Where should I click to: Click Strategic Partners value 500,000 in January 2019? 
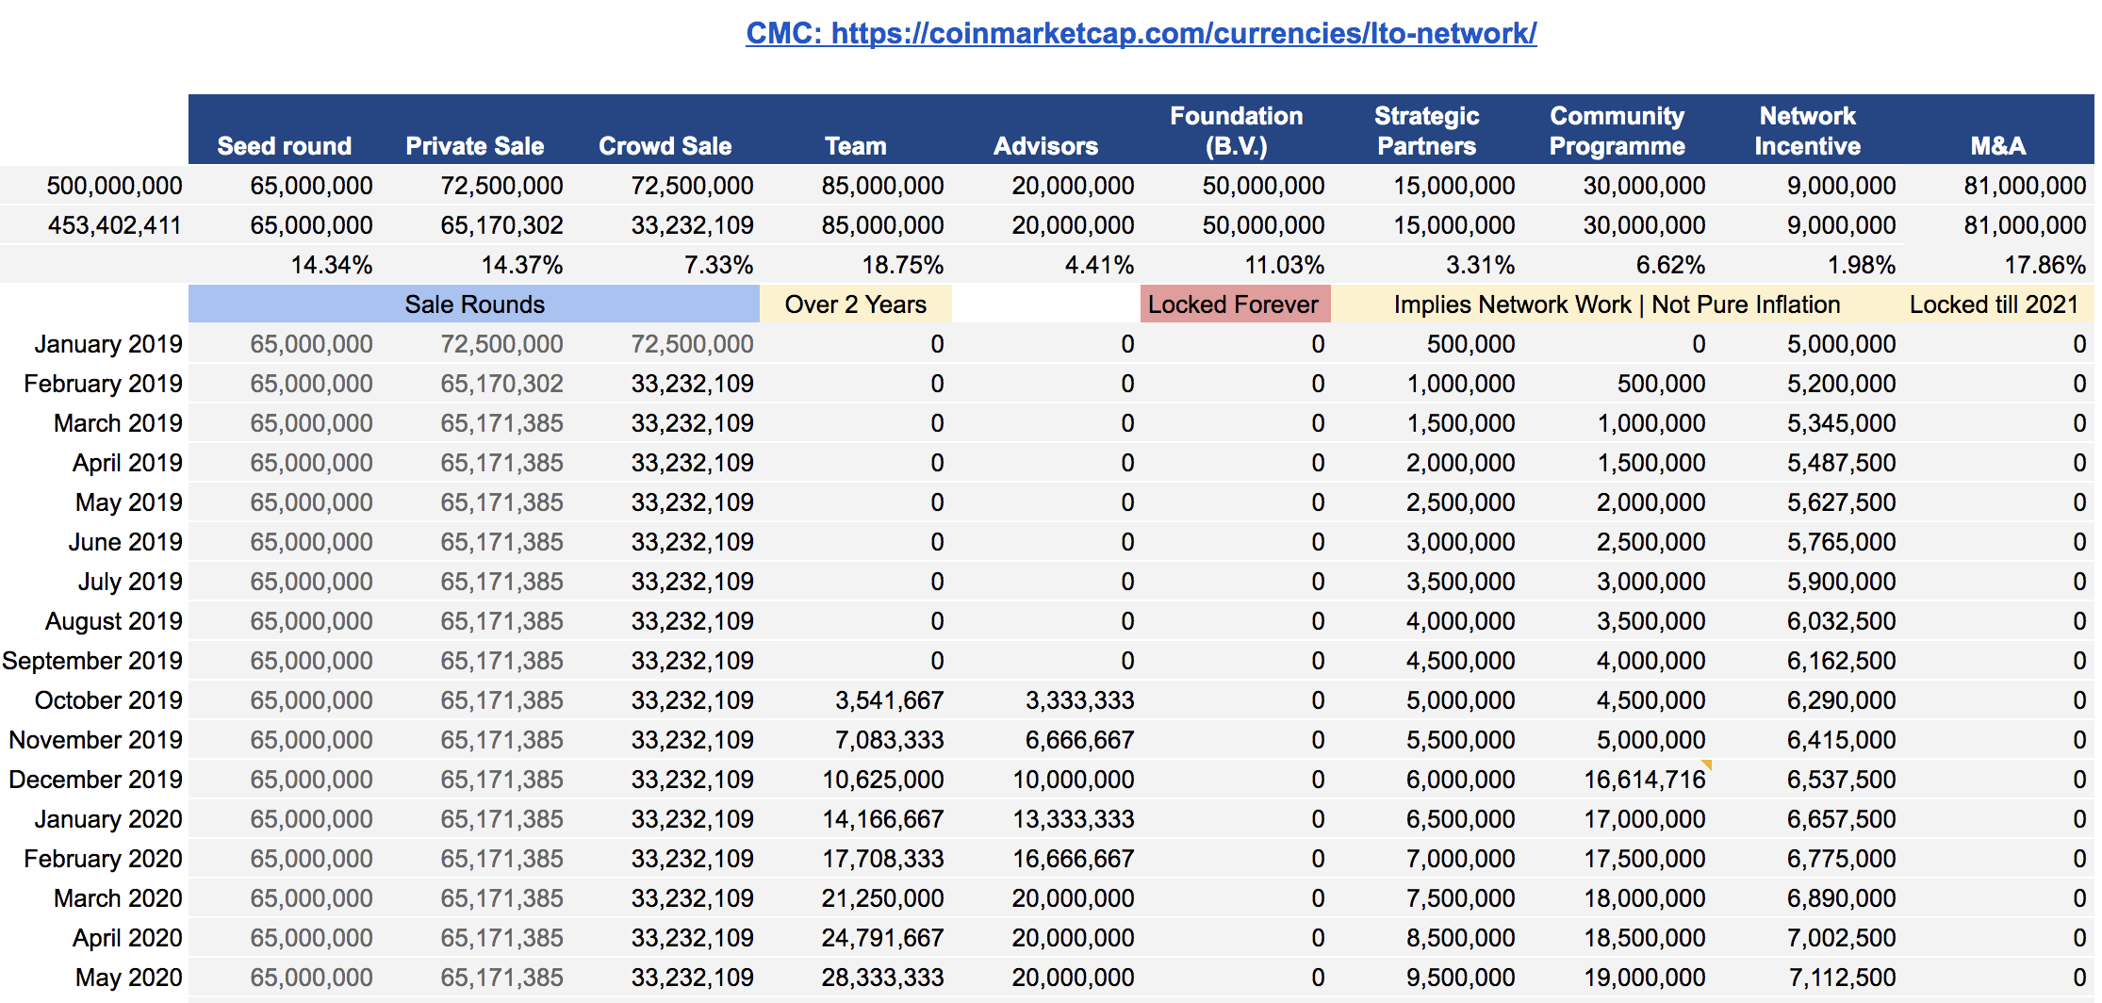coord(1470,344)
